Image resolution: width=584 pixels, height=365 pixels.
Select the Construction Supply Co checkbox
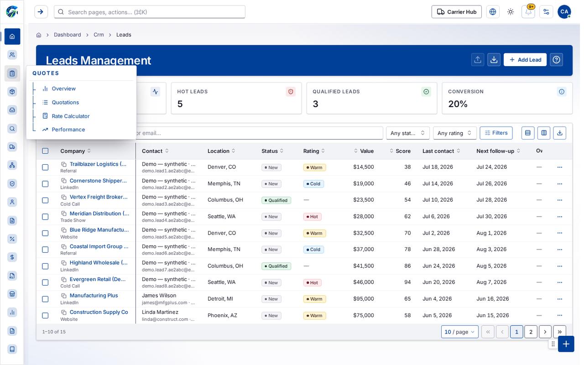[45, 316]
